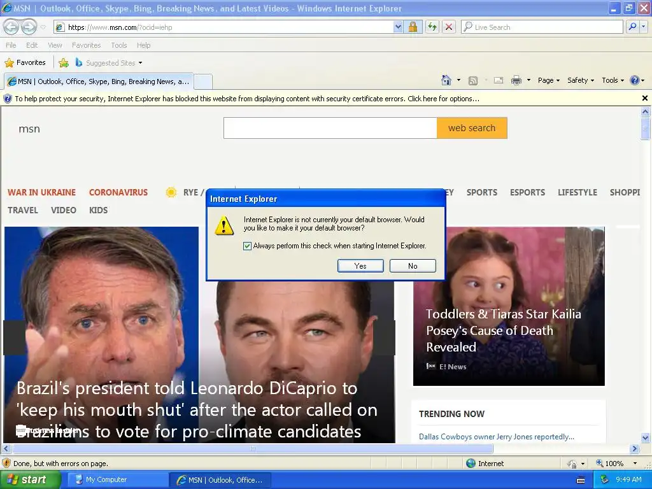Click the Live Search magnifier button
Image resolution: width=652 pixels, height=489 pixels.
click(x=632, y=27)
